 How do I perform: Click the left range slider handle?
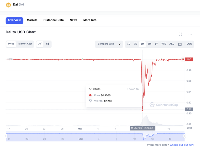point(6,136)
